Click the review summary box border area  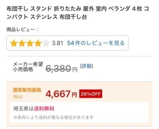(67, 43)
